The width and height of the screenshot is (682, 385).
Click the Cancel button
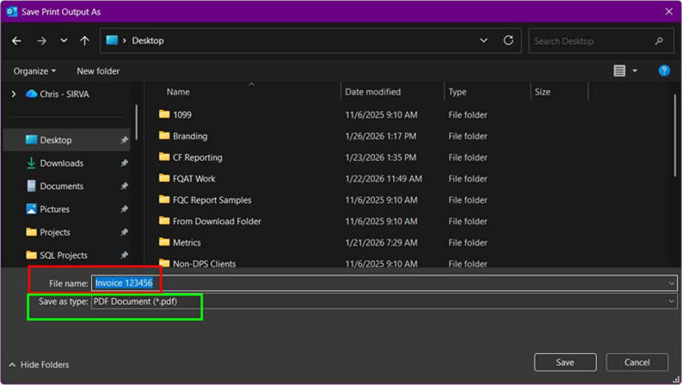636,362
